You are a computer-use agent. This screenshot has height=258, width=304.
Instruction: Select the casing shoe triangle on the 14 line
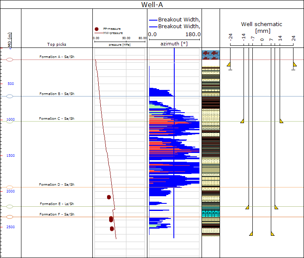point(281,121)
